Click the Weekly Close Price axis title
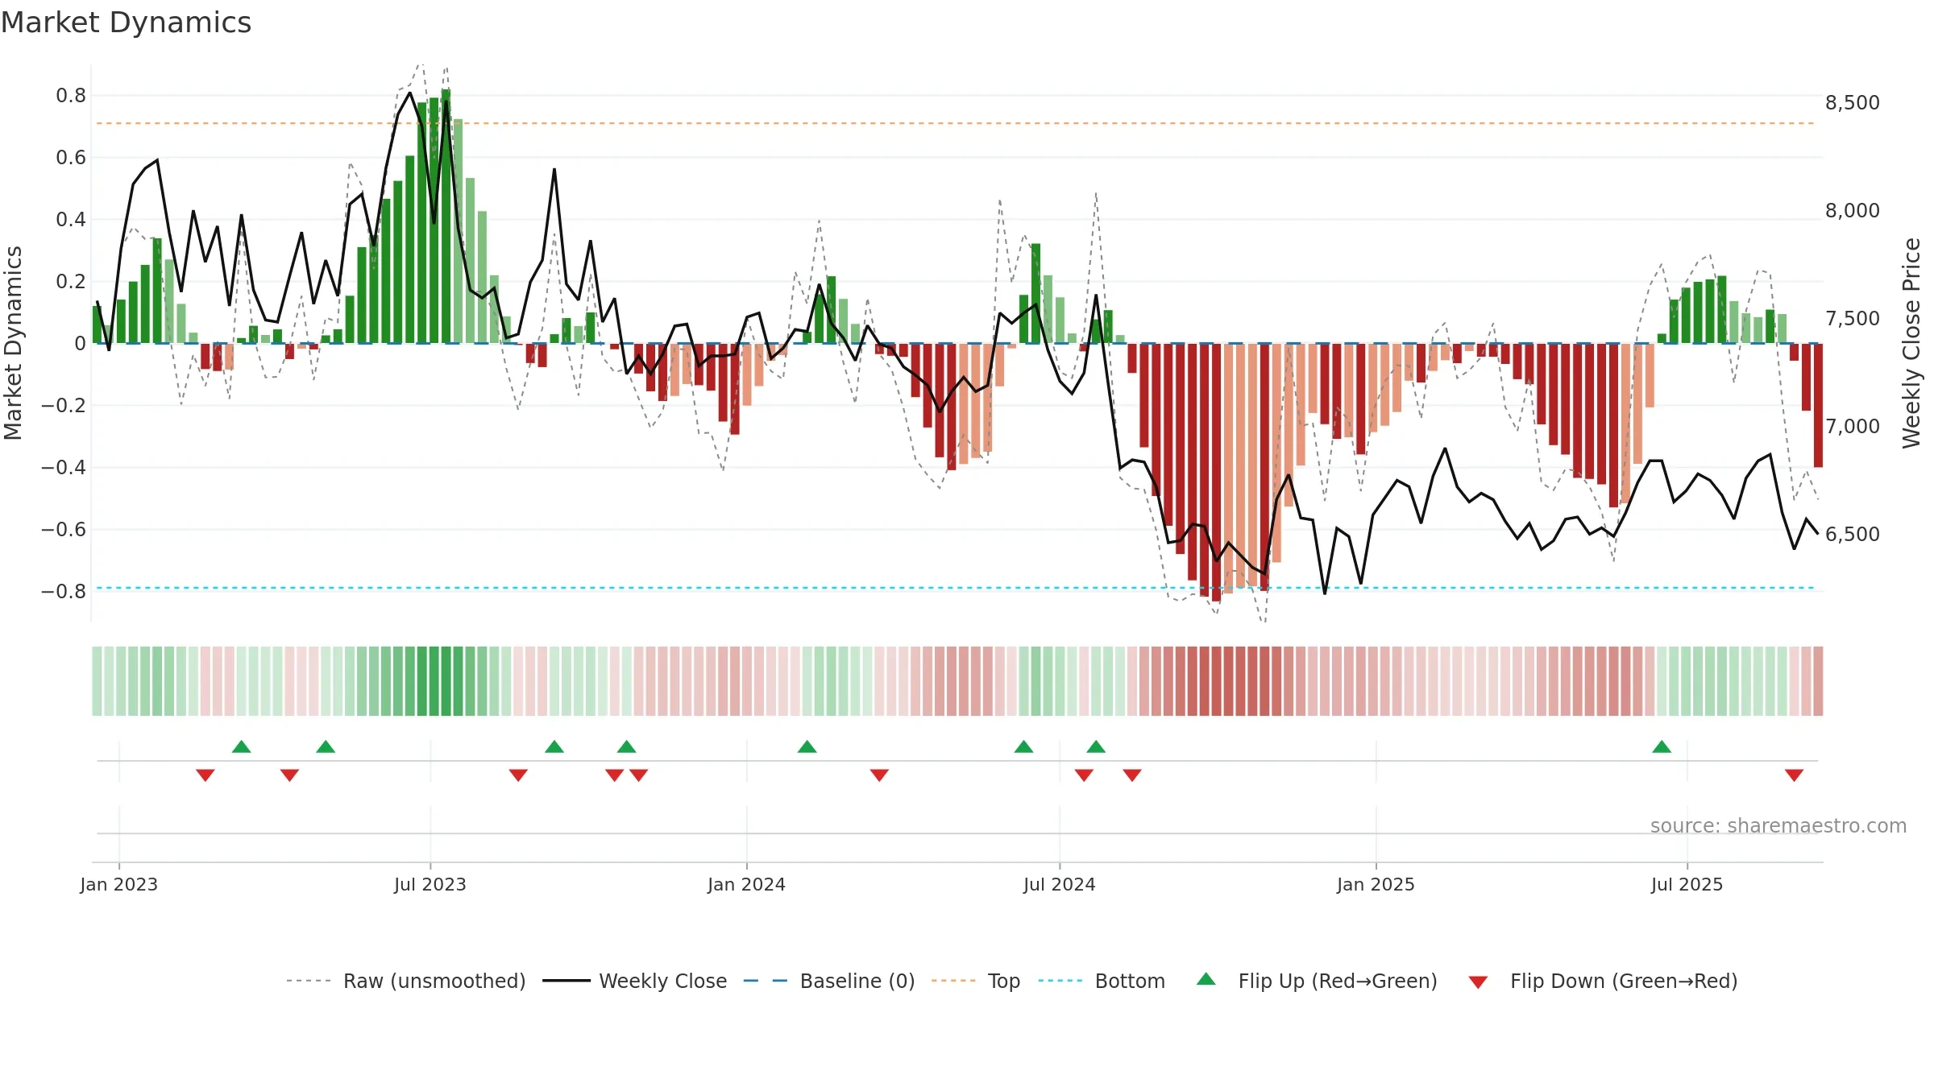This screenshot has width=1934, height=1087. point(1911,343)
